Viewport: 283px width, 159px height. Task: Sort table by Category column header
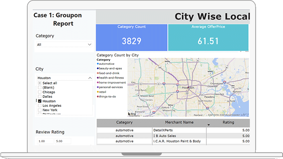[125, 122]
